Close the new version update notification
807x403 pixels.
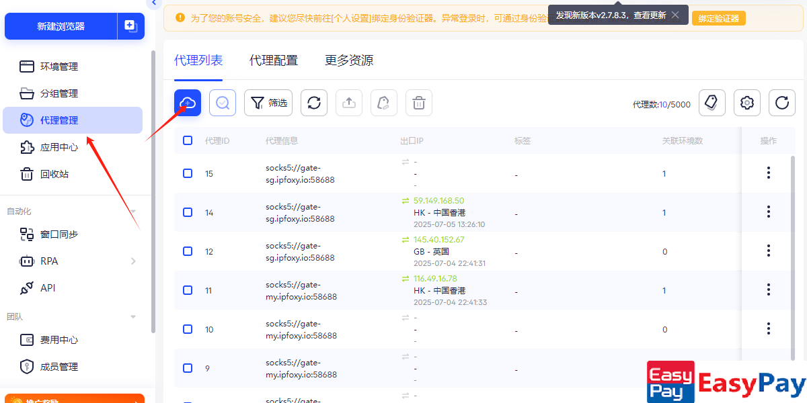pos(675,14)
